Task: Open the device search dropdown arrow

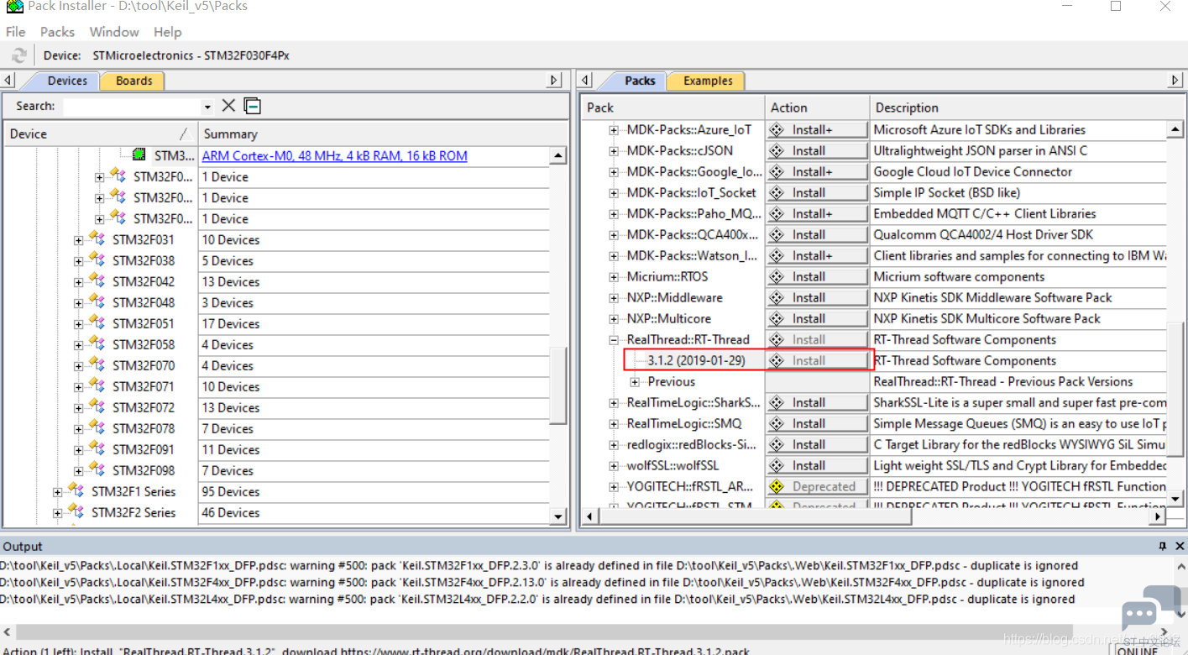Action: 207,107
